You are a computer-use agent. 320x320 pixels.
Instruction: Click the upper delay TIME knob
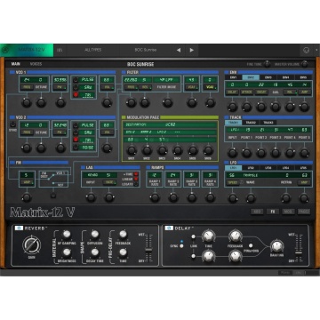tap(208, 236)
